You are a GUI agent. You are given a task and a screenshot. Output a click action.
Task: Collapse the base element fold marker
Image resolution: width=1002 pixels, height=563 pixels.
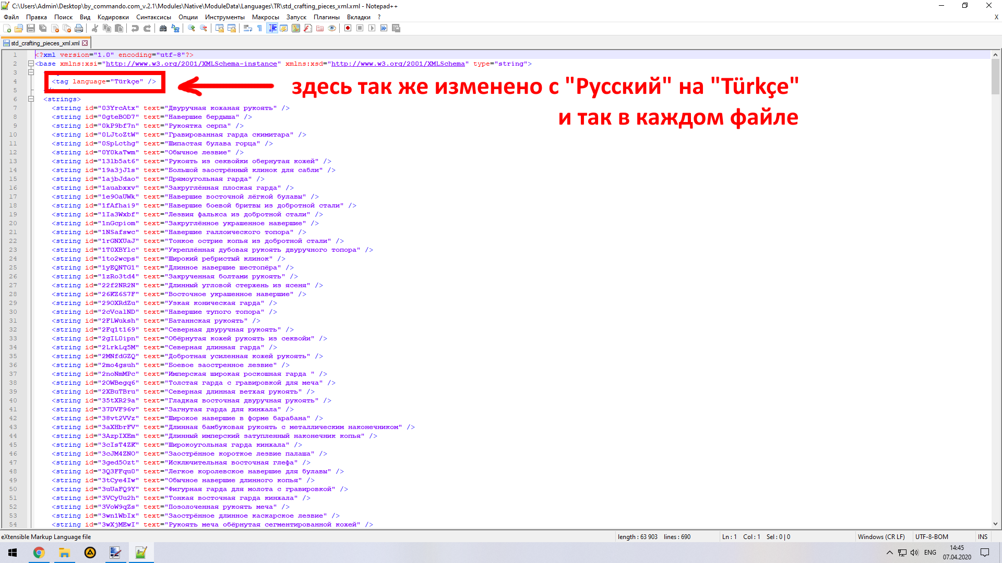pyautogui.click(x=31, y=64)
